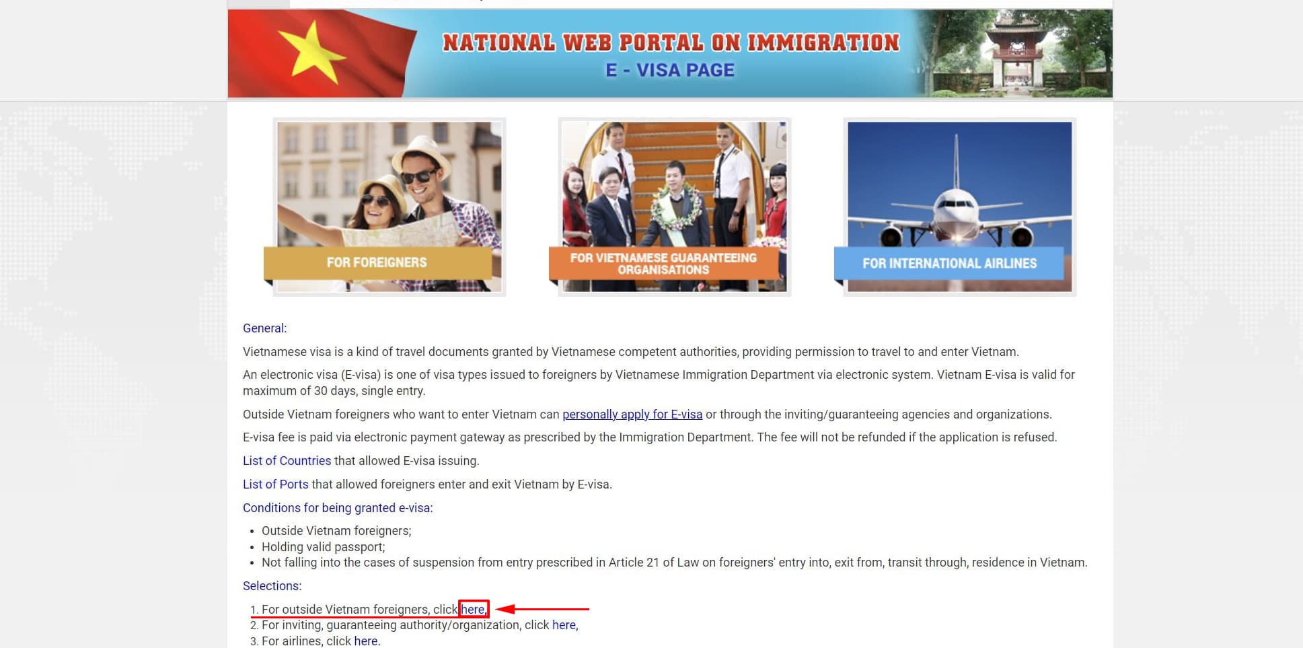
Task: Click the 'Selections:' heading
Action: coord(272,586)
